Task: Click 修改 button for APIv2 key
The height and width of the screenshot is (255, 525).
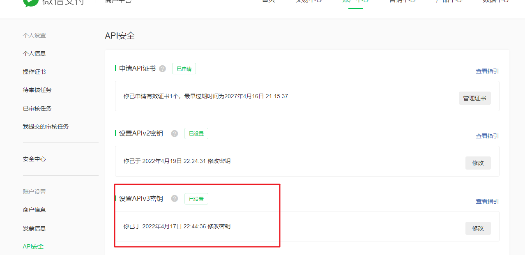Action: pos(478,163)
